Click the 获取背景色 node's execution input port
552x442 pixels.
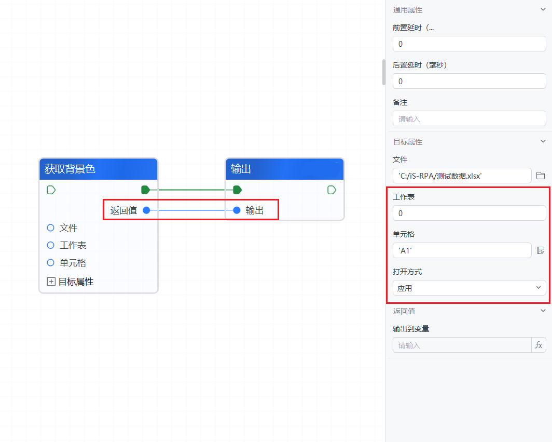click(x=51, y=190)
